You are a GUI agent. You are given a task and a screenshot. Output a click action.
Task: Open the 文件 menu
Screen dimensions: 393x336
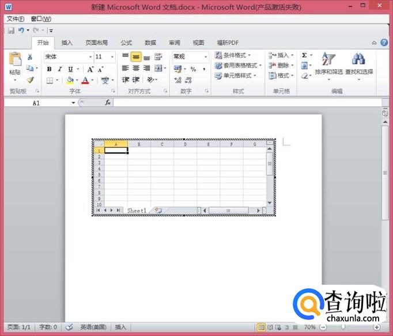16,19
